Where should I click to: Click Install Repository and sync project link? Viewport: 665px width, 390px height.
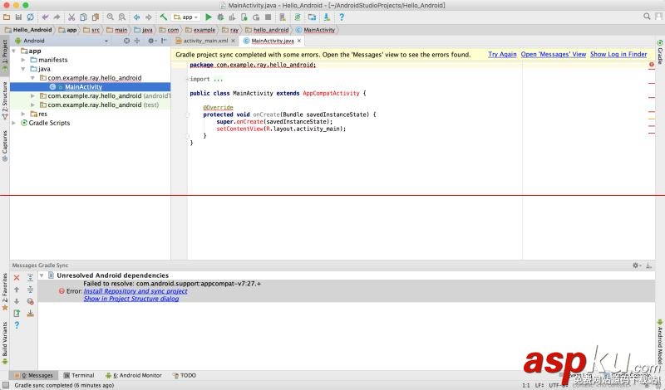coord(135,291)
